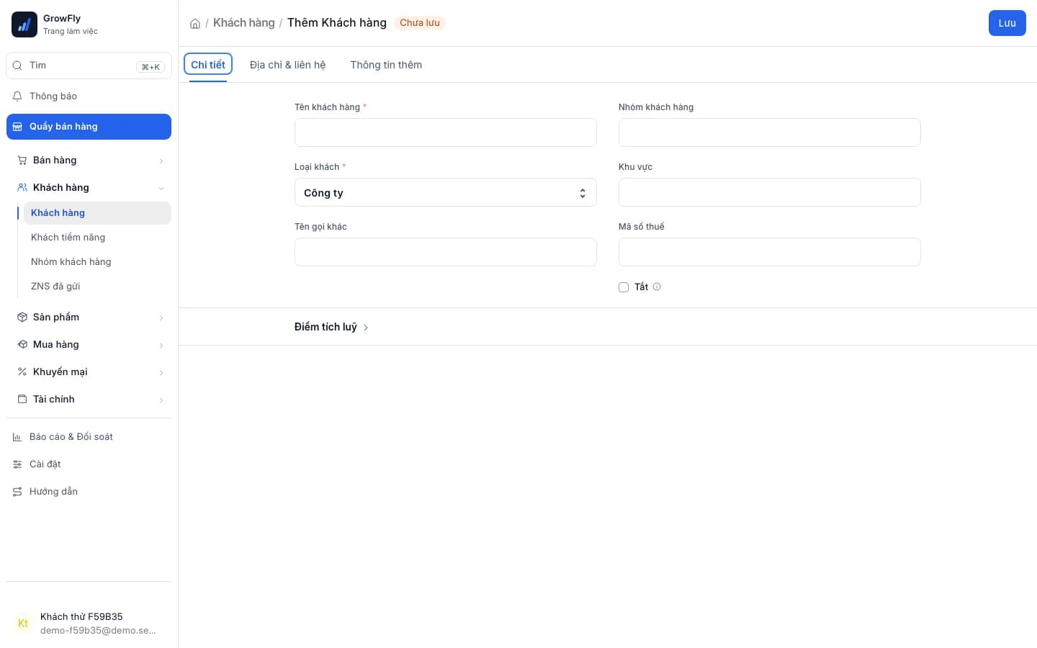Focus the Khu vực field
The height and width of the screenshot is (648, 1037).
tap(770, 192)
